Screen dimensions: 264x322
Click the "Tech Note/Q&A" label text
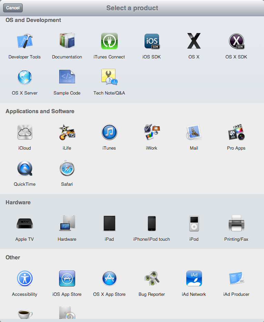click(x=109, y=93)
